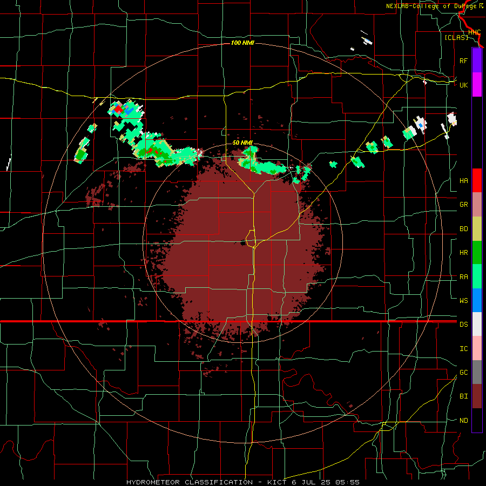Click the BD legend label
The height and width of the screenshot is (486, 486).
(463, 229)
